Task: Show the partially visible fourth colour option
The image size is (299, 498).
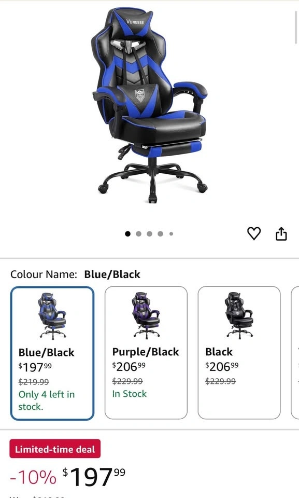Action: [x=295, y=353]
